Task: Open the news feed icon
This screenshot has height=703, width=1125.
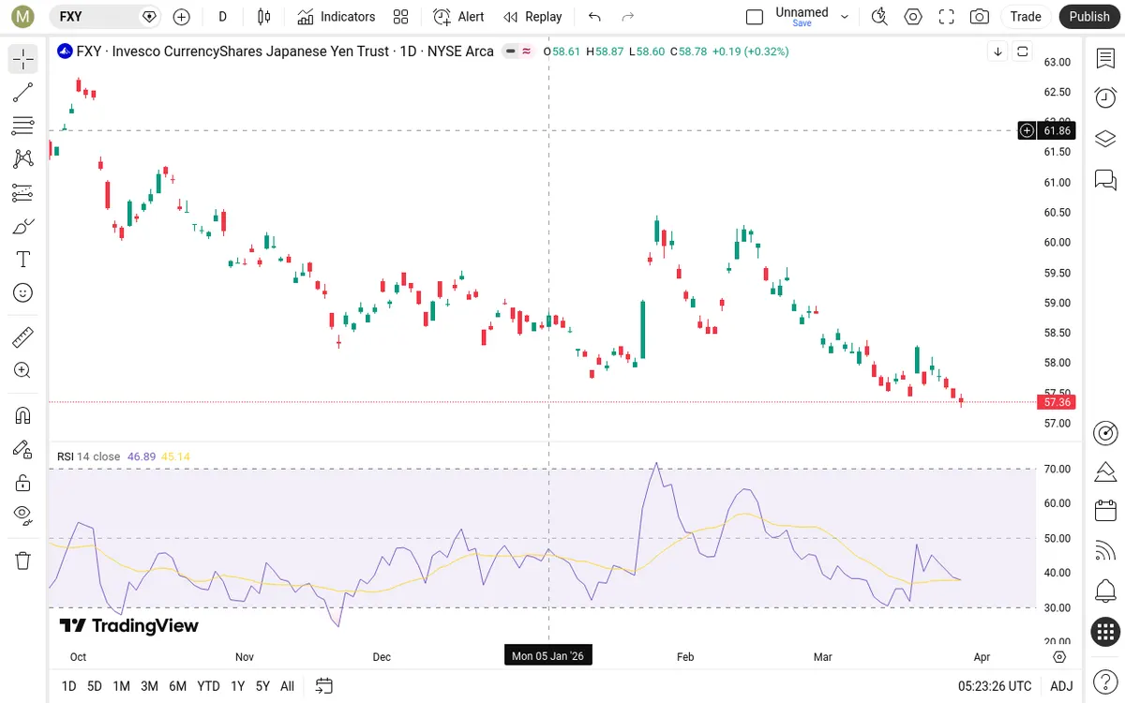Action: (1105, 551)
